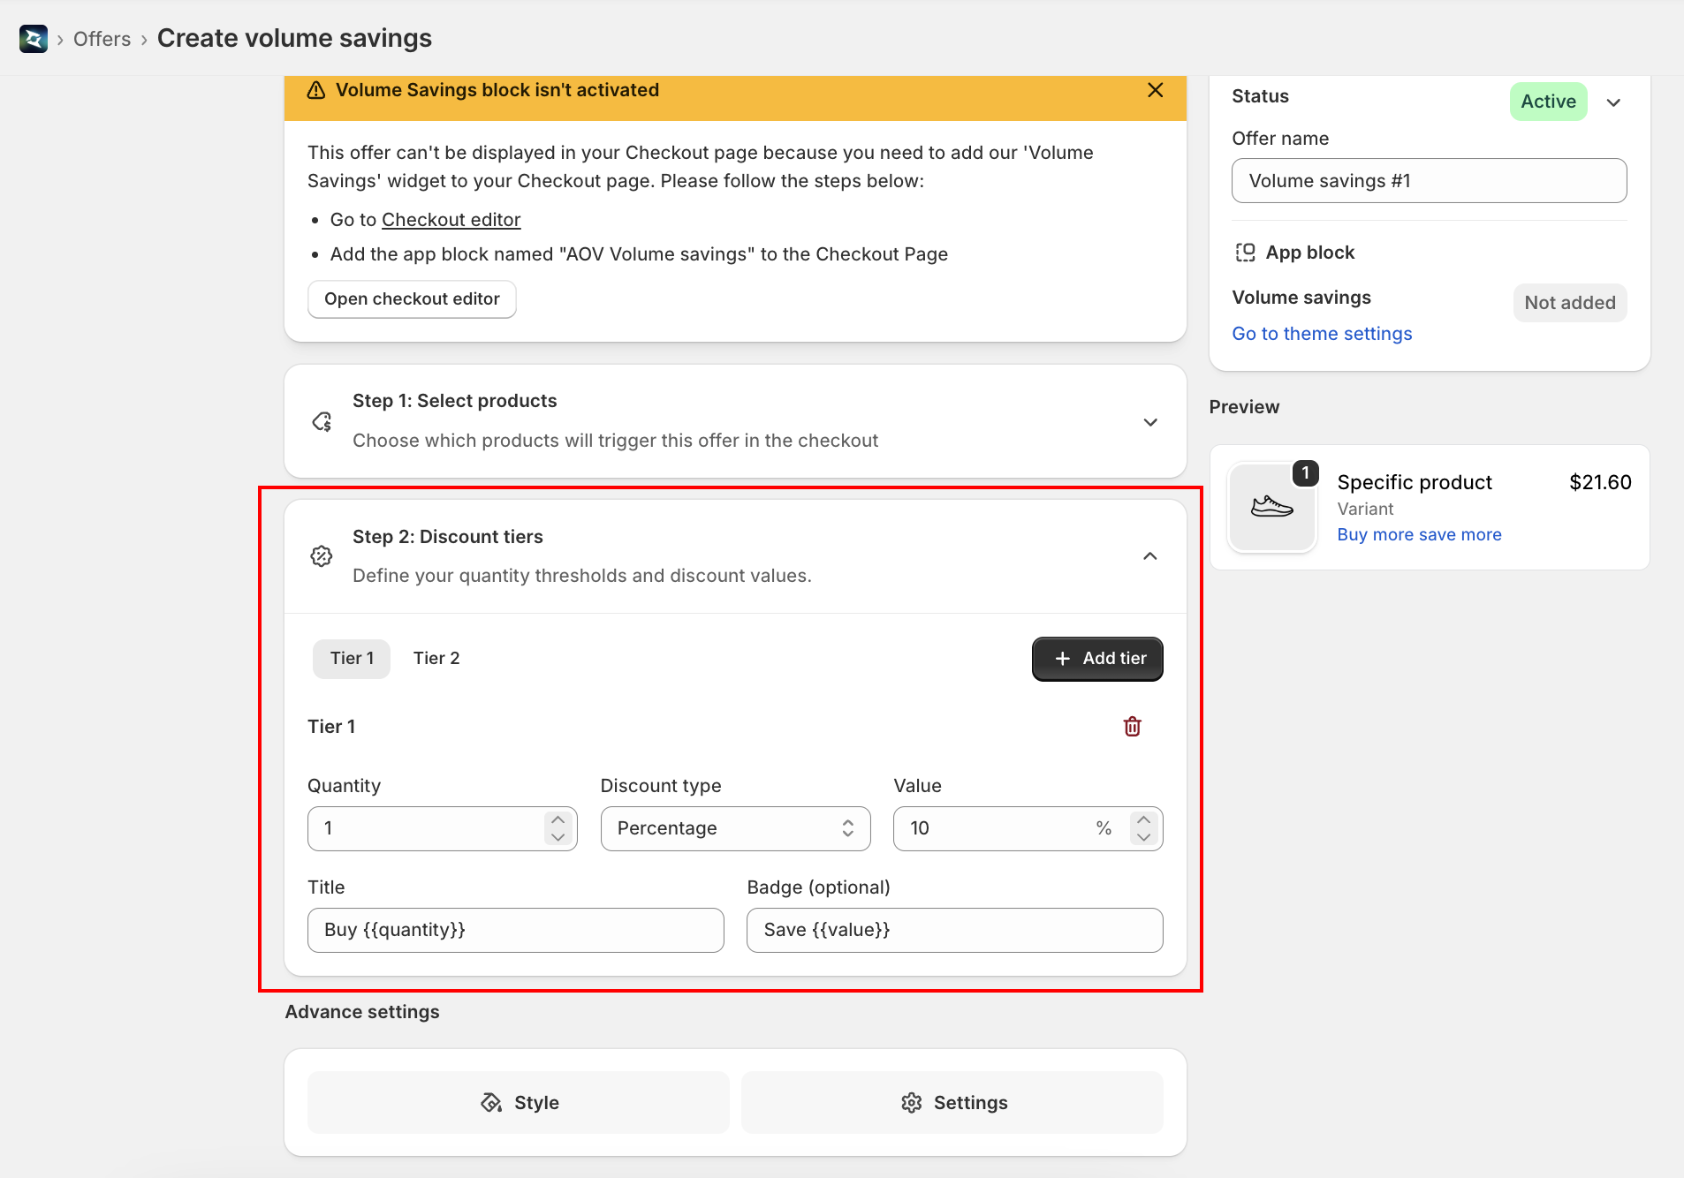Delete Tier 1 with trash icon

coord(1133,727)
